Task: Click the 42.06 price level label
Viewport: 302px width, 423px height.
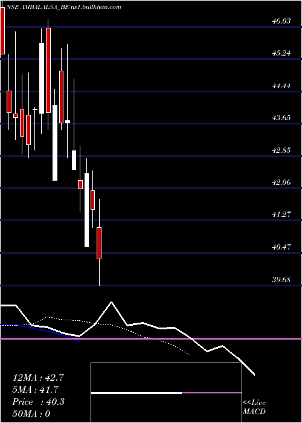Action: (x=281, y=182)
